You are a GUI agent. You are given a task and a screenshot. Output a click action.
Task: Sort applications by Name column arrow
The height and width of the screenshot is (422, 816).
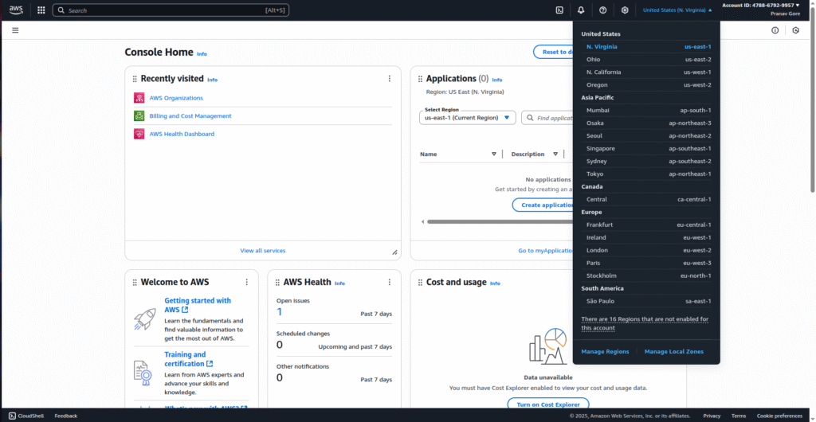[494, 154]
